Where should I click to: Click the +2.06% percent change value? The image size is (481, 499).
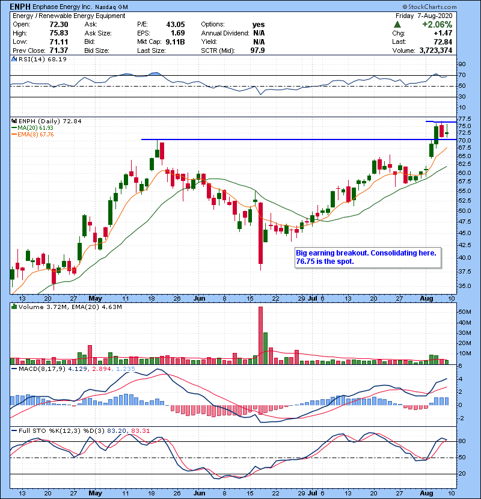[x=437, y=25]
